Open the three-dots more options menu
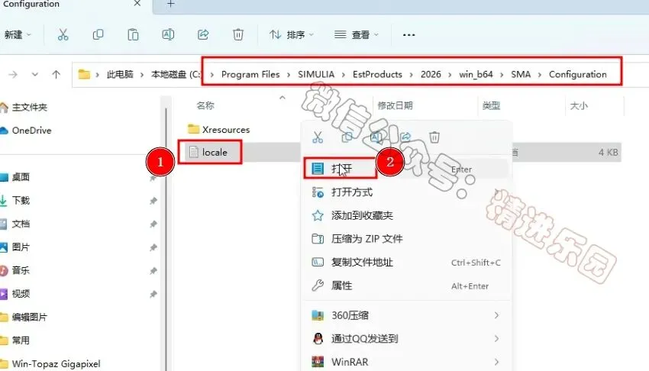The width and height of the screenshot is (649, 371). [x=409, y=35]
